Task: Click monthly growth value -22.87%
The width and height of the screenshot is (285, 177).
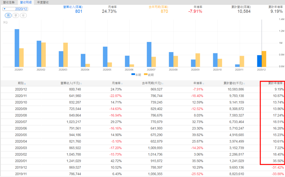Action: 116,96
